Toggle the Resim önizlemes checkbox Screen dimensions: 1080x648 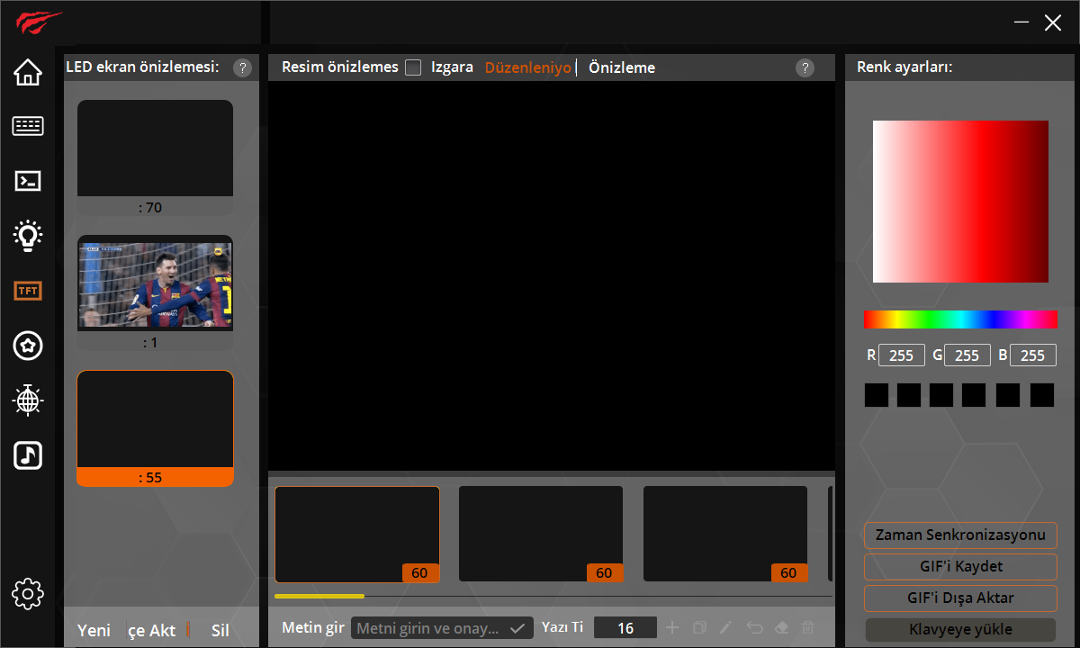(413, 67)
